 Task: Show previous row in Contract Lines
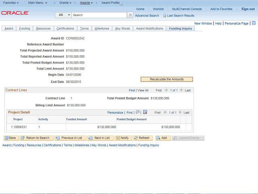tap(166, 90)
